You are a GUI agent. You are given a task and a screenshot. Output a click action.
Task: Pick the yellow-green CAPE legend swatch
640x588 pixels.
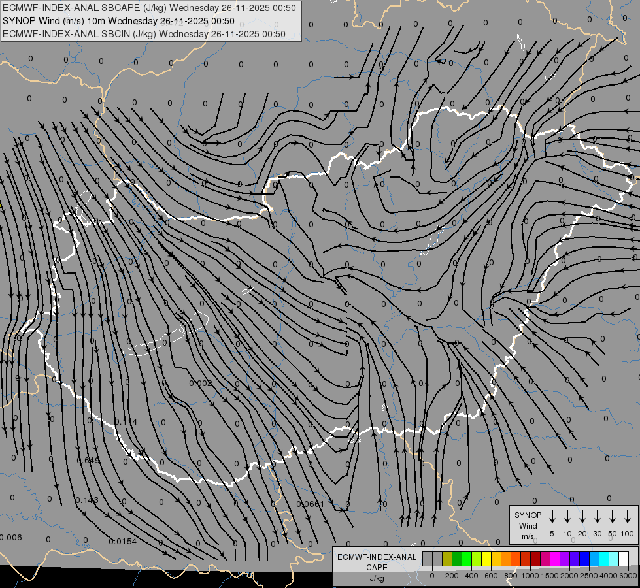click(x=477, y=559)
